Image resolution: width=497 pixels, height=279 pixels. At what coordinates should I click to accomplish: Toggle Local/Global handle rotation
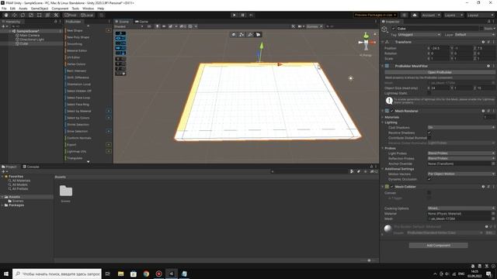[87, 15]
